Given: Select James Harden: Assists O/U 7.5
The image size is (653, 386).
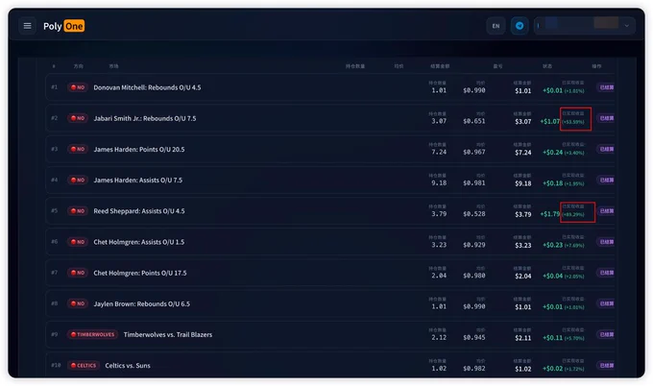Looking at the screenshot, I should point(138,180).
